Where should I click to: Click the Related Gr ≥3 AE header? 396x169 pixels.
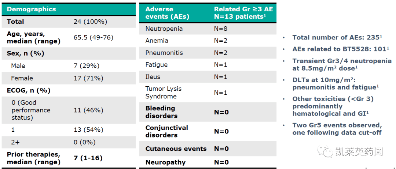[243, 13]
